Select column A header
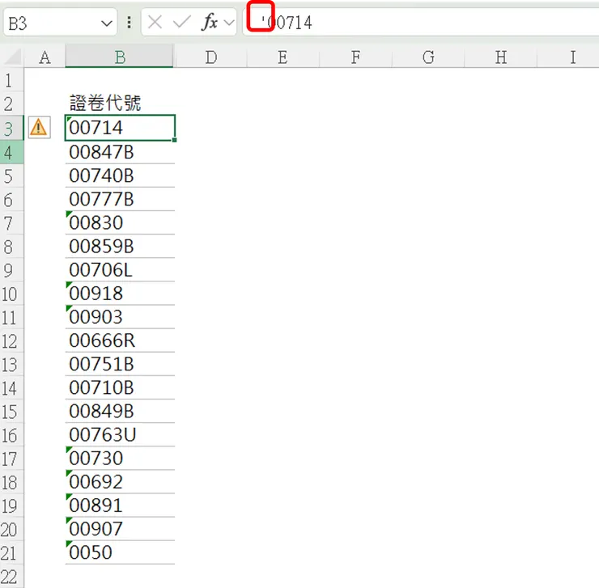 click(x=45, y=57)
